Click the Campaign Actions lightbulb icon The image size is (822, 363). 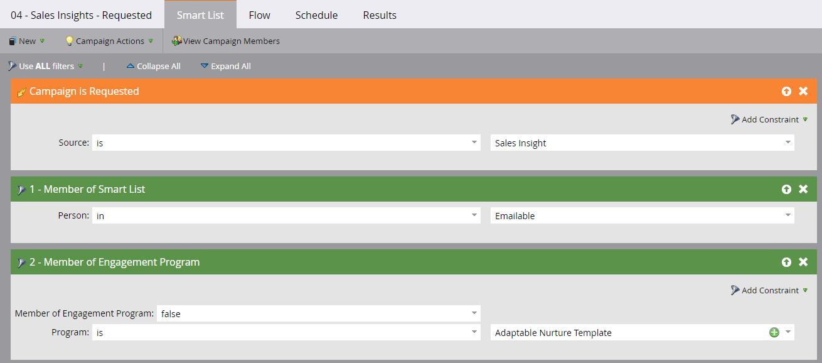coord(68,40)
